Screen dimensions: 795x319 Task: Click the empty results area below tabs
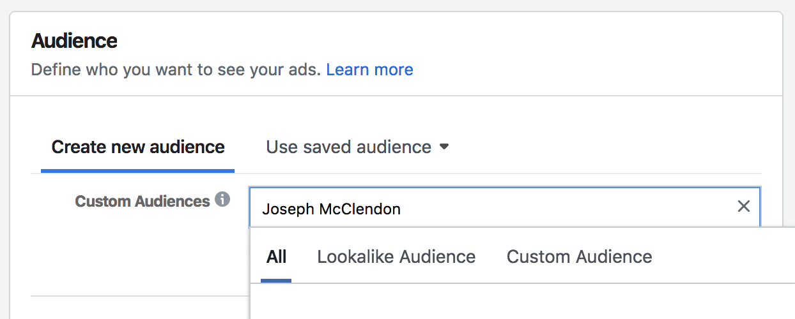pyautogui.click(x=522, y=301)
